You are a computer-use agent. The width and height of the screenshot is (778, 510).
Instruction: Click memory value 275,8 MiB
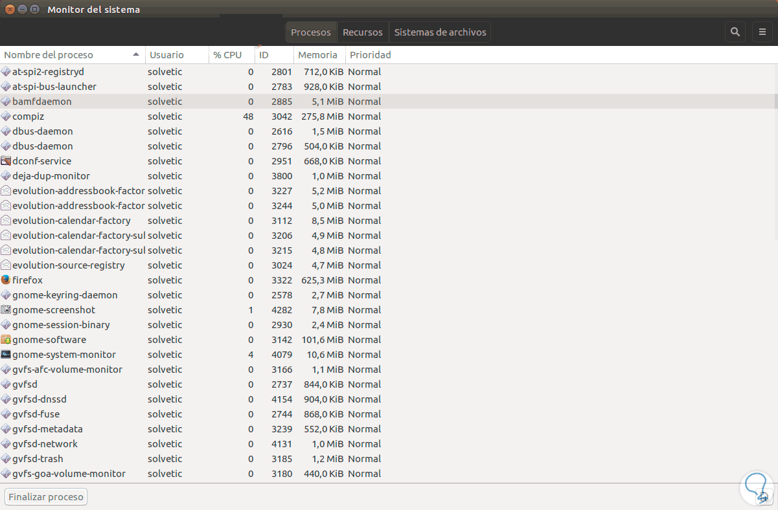(323, 116)
